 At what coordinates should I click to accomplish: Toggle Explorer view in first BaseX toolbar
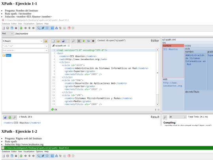73,28
